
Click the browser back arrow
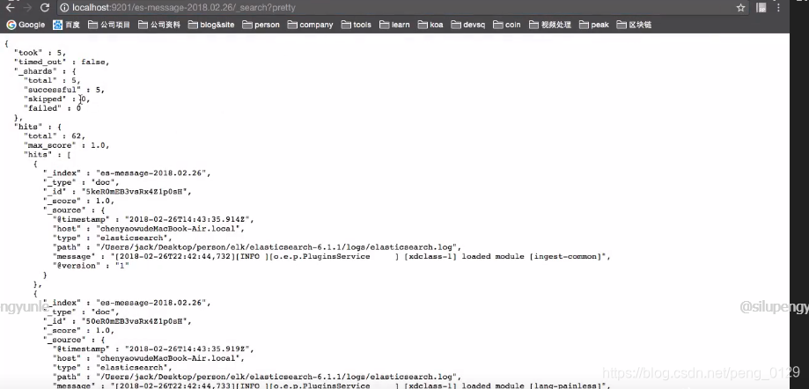pos(10,7)
